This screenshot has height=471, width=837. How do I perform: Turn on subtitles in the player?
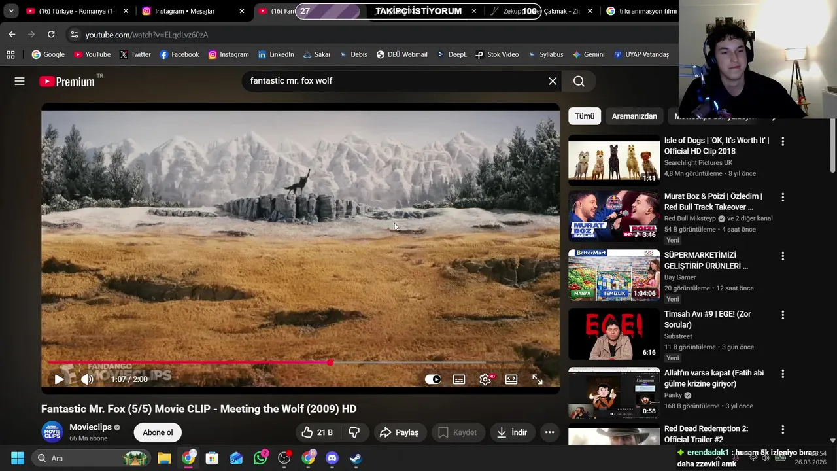coord(459,379)
